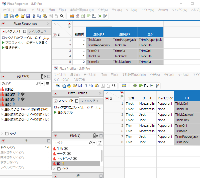The width and height of the screenshot is (200, 178).
Task: Click filter options sliders icon in Pizza Responses columns
Action: 48,84
